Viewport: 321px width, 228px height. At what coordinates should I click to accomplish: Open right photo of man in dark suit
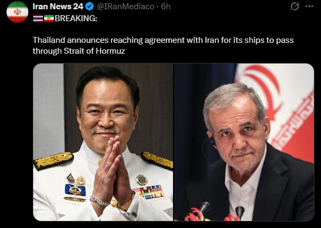coord(244,142)
